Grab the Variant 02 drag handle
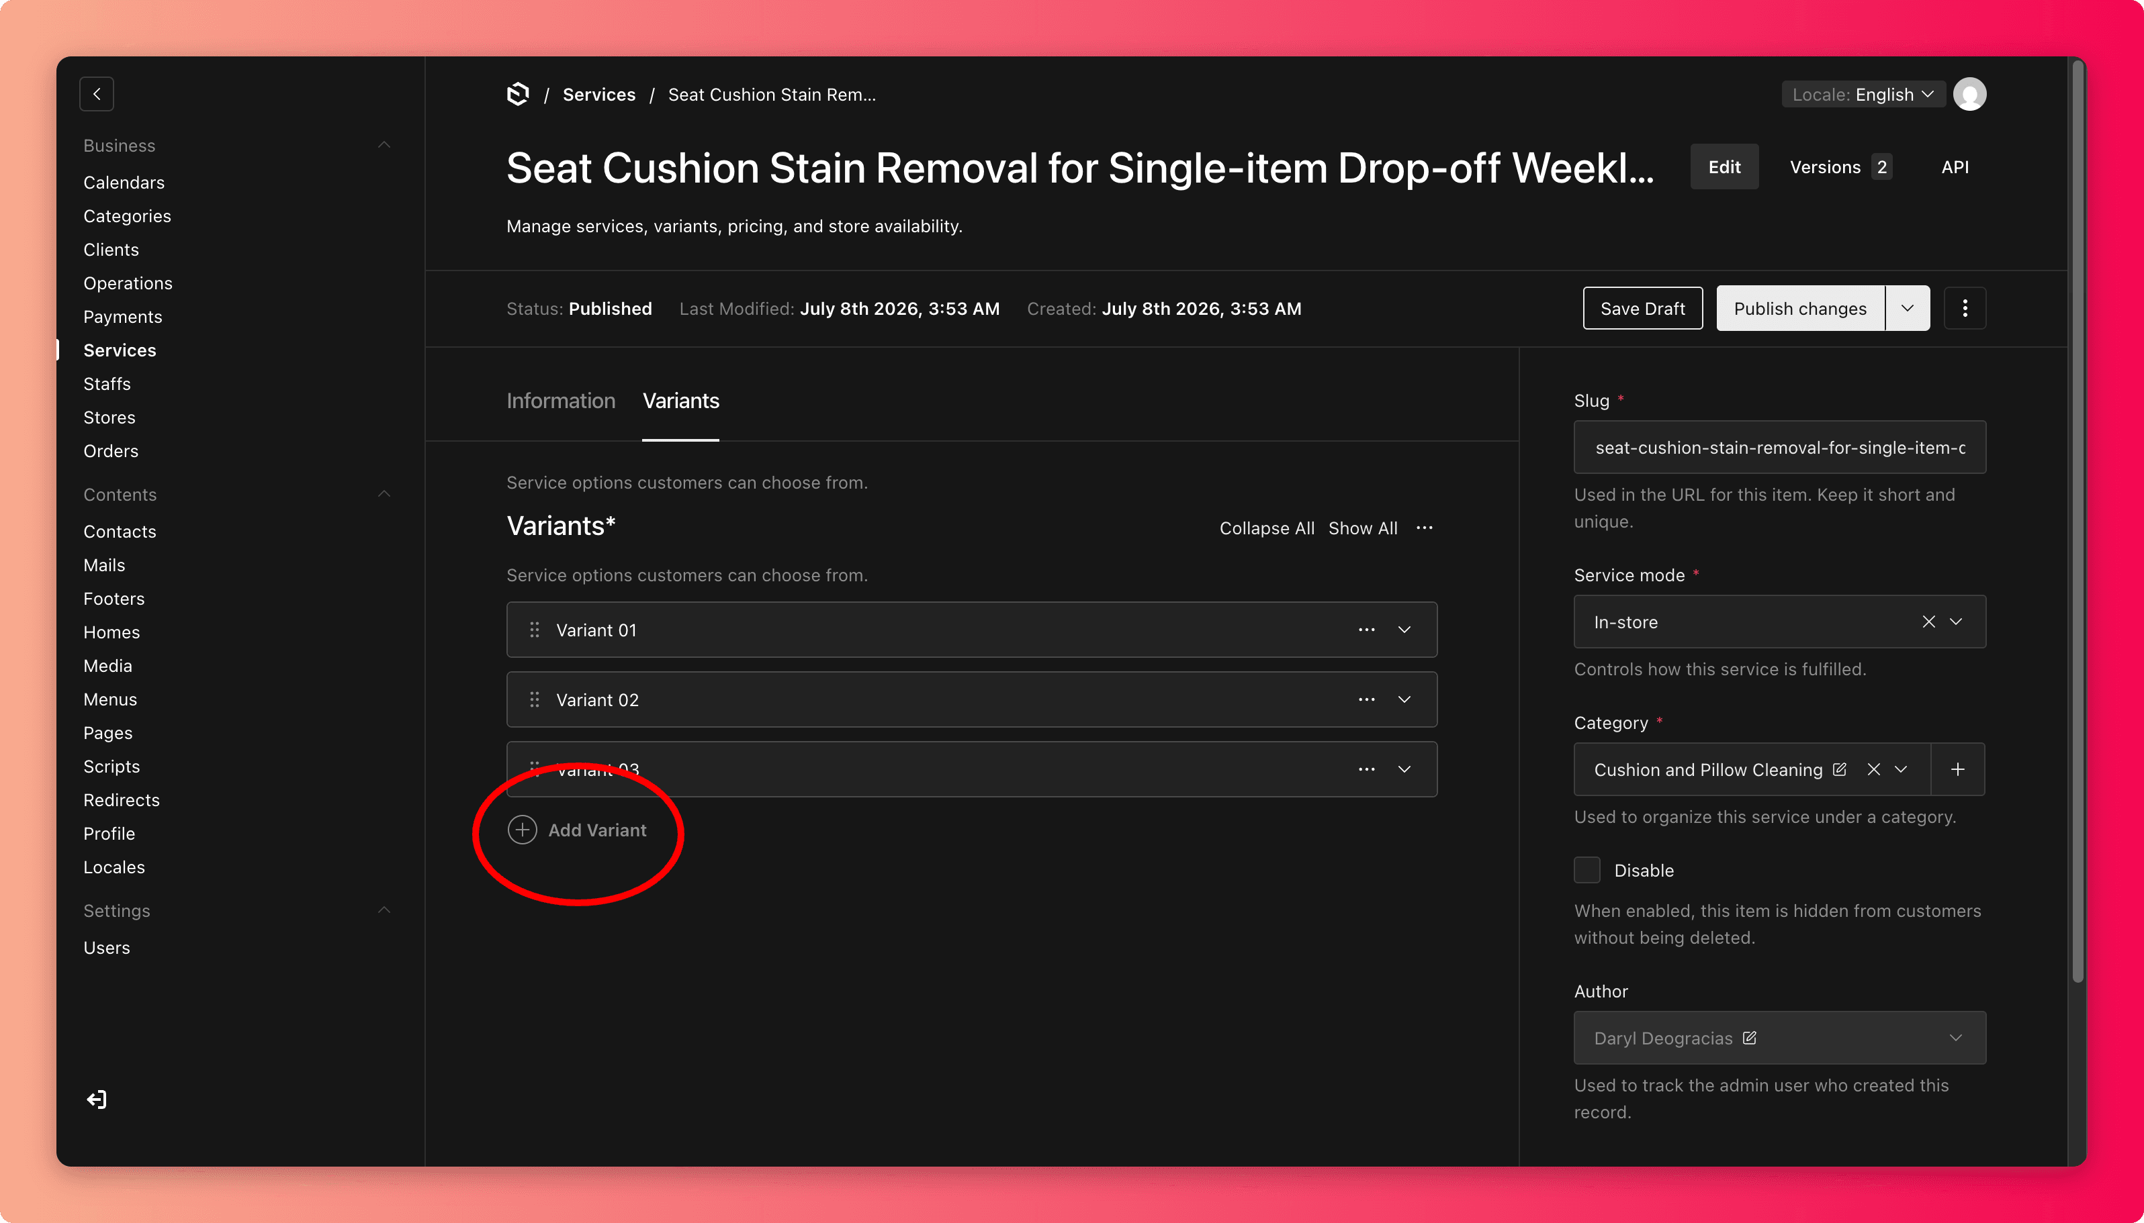Image resolution: width=2144 pixels, height=1223 pixels. (535, 699)
